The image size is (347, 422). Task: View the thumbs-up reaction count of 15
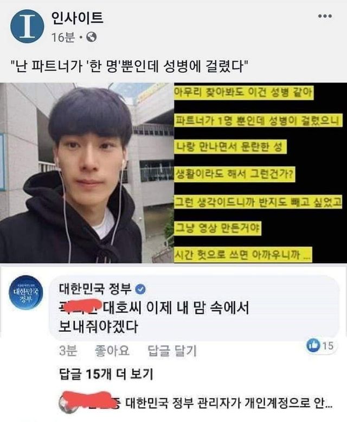tap(320, 345)
